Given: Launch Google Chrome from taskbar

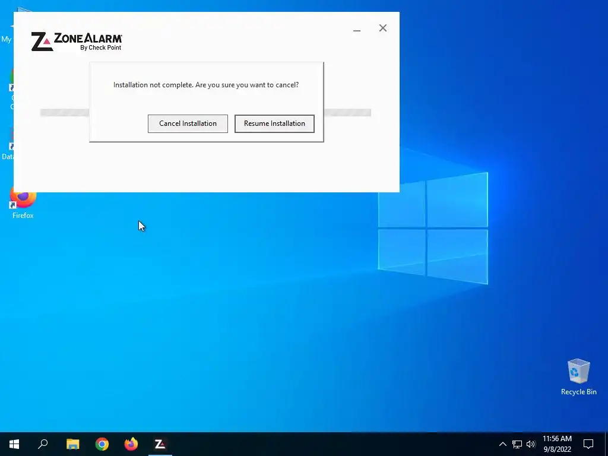Looking at the screenshot, I should point(102,444).
